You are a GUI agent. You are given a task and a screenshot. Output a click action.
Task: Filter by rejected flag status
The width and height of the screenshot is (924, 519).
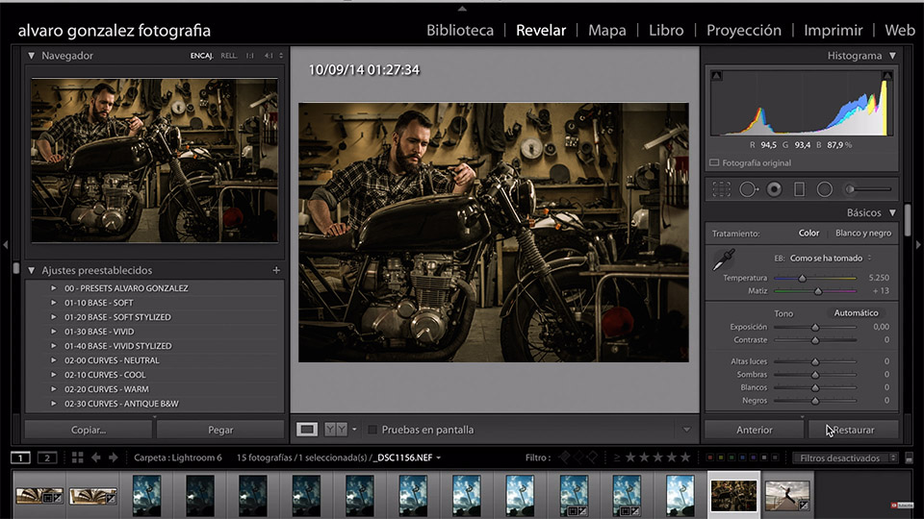[592, 457]
